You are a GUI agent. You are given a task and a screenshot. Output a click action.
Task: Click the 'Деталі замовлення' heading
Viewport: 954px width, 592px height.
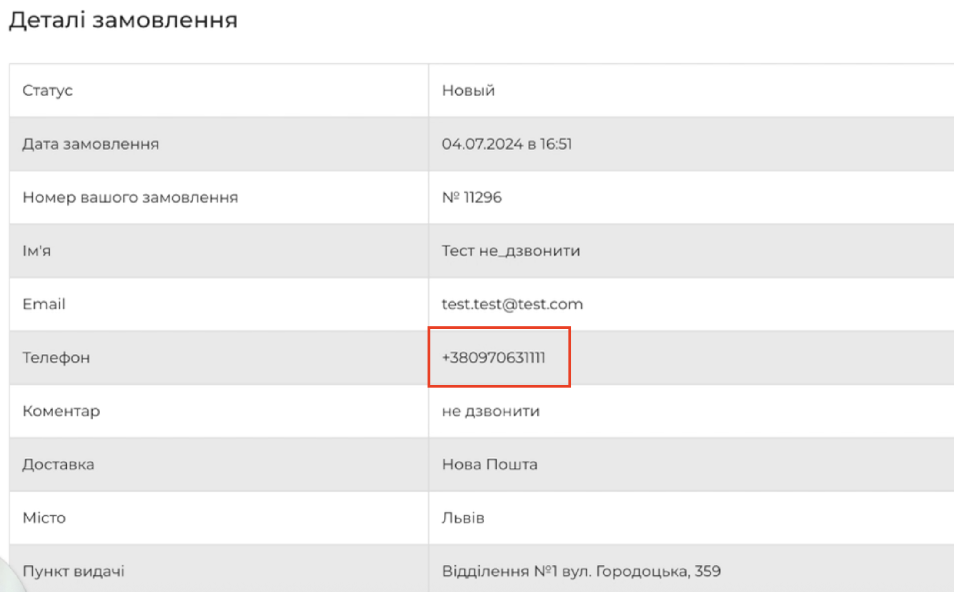(123, 20)
